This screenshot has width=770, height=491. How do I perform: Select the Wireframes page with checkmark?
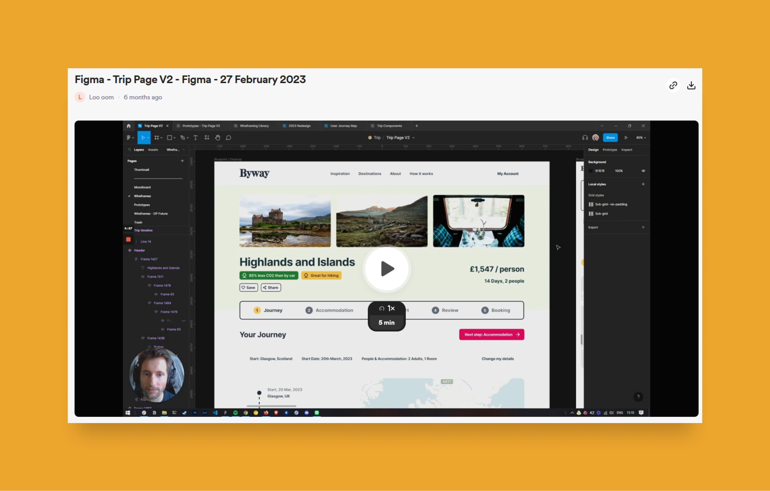pyautogui.click(x=142, y=196)
